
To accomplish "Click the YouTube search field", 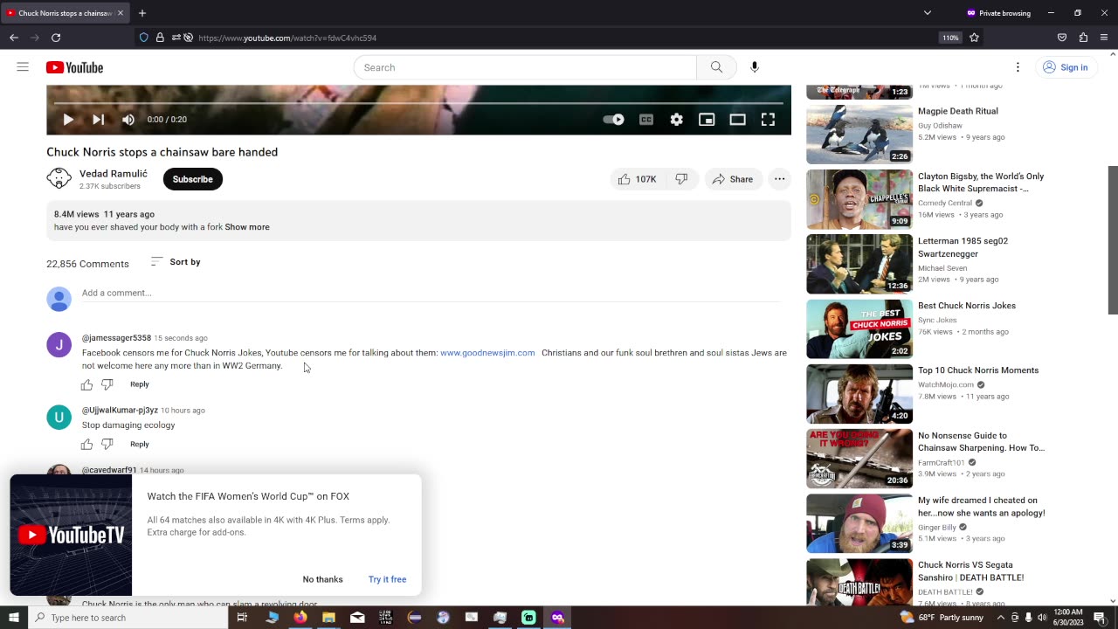I will coord(525,67).
